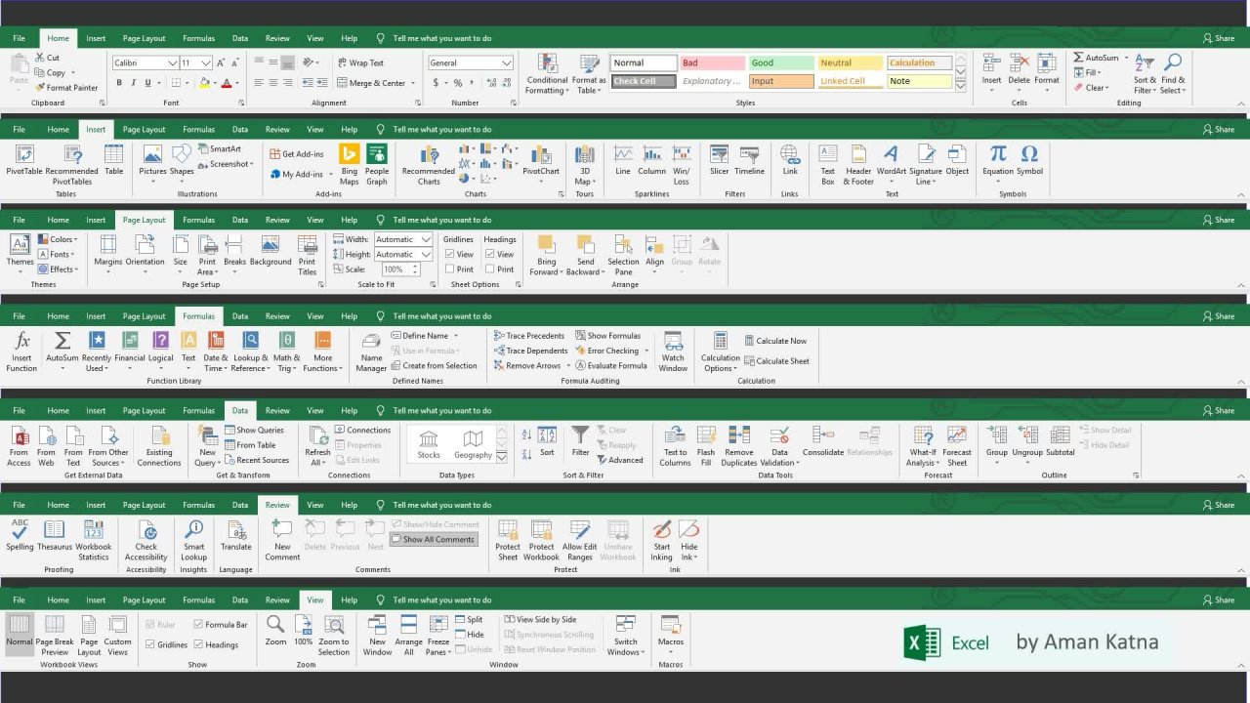The width and height of the screenshot is (1250, 703).
Task: Select the highlighted Insert tab
Action: click(x=96, y=129)
